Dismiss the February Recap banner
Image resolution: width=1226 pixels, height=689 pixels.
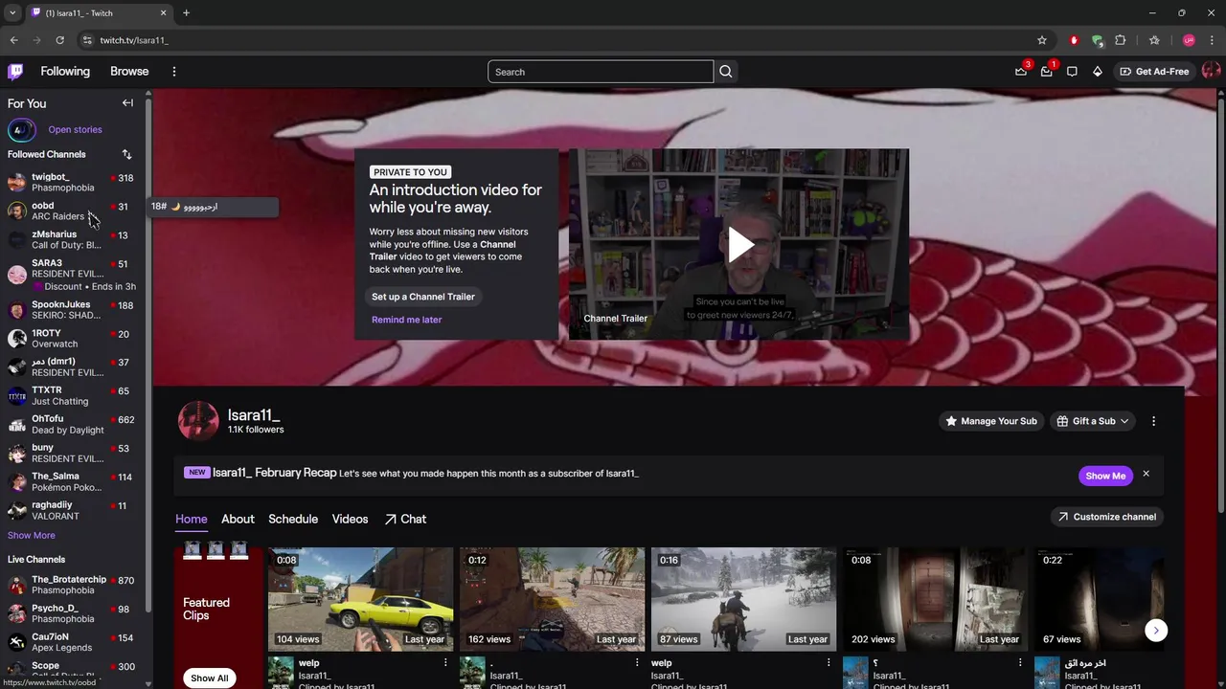pos(1146,475)
